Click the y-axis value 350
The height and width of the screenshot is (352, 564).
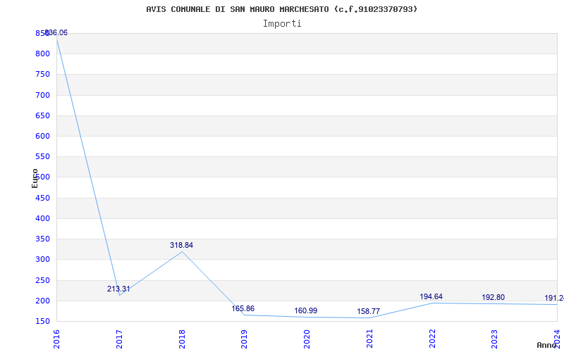pyautogui.click(x=42, y=239)
